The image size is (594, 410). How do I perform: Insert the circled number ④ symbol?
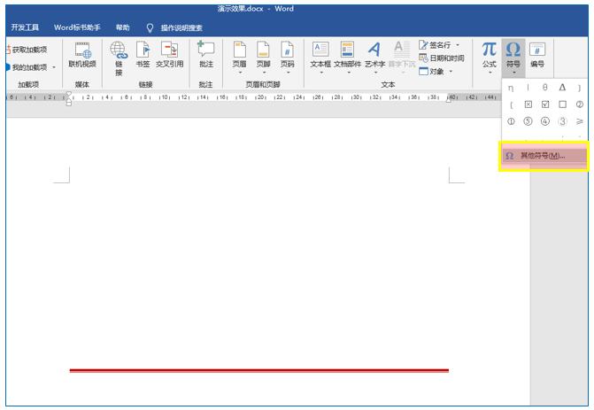pos(544,121)
